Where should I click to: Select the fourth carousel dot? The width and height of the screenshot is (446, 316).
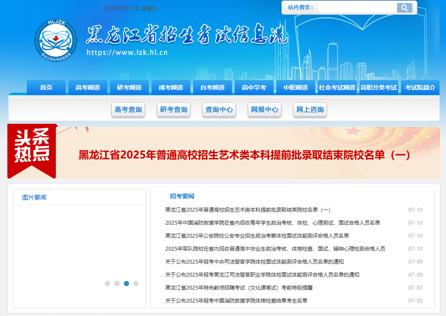(x=136, y=284)
